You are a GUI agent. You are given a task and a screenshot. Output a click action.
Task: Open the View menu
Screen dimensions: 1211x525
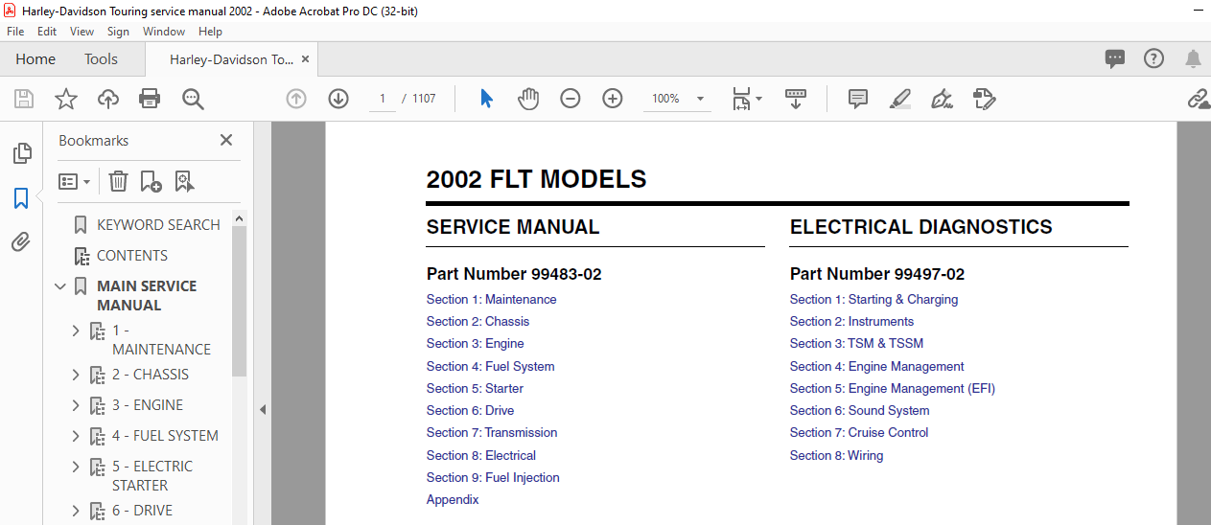pyautogui.click(x=82, y=32)
